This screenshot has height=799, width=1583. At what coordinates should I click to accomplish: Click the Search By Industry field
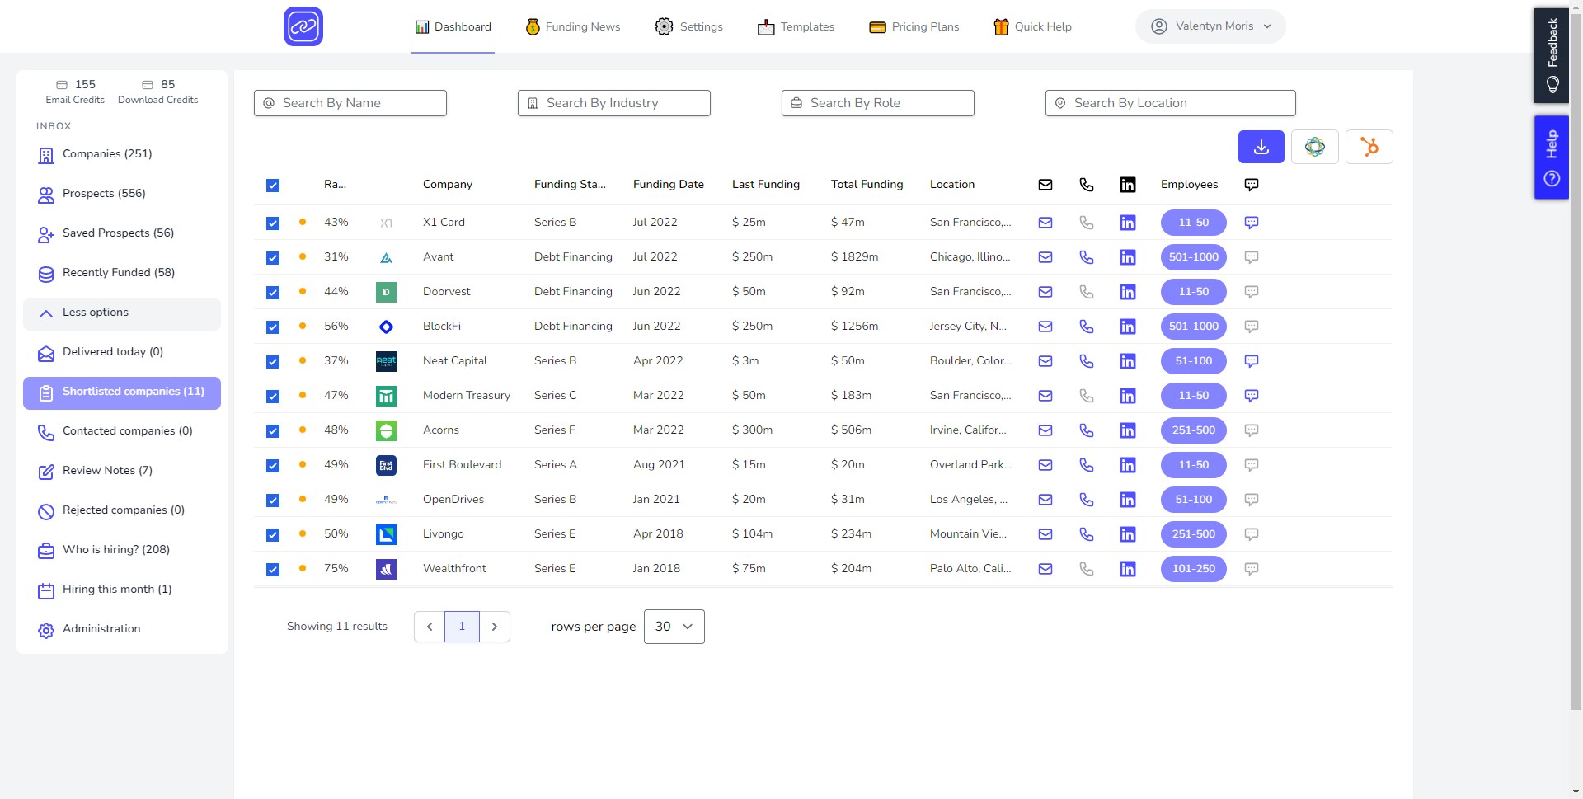pos(614,103)
